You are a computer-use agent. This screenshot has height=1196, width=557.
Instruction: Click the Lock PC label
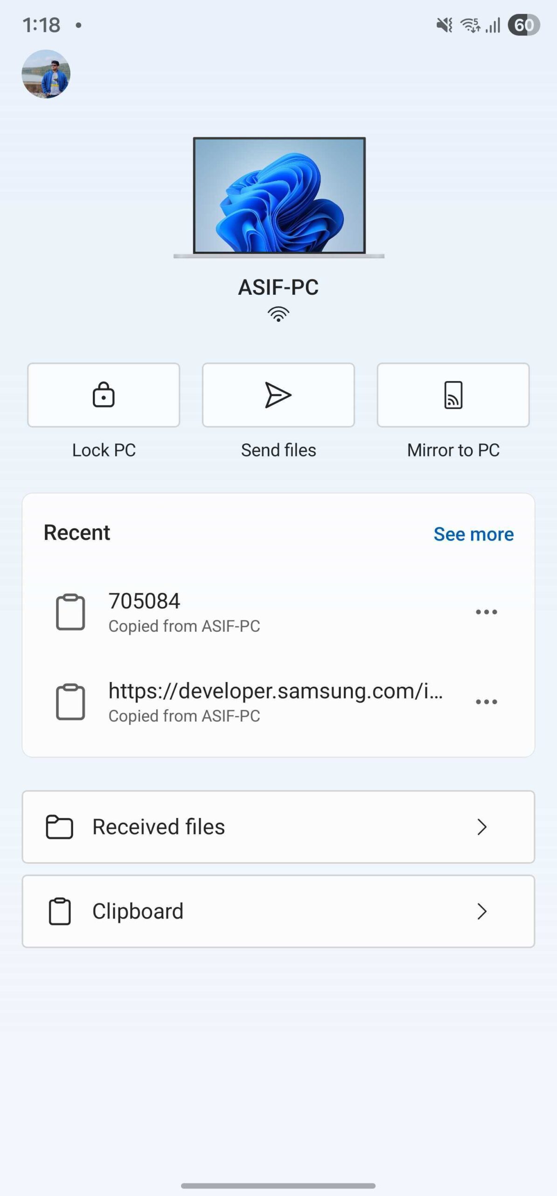tap(104, 450)
